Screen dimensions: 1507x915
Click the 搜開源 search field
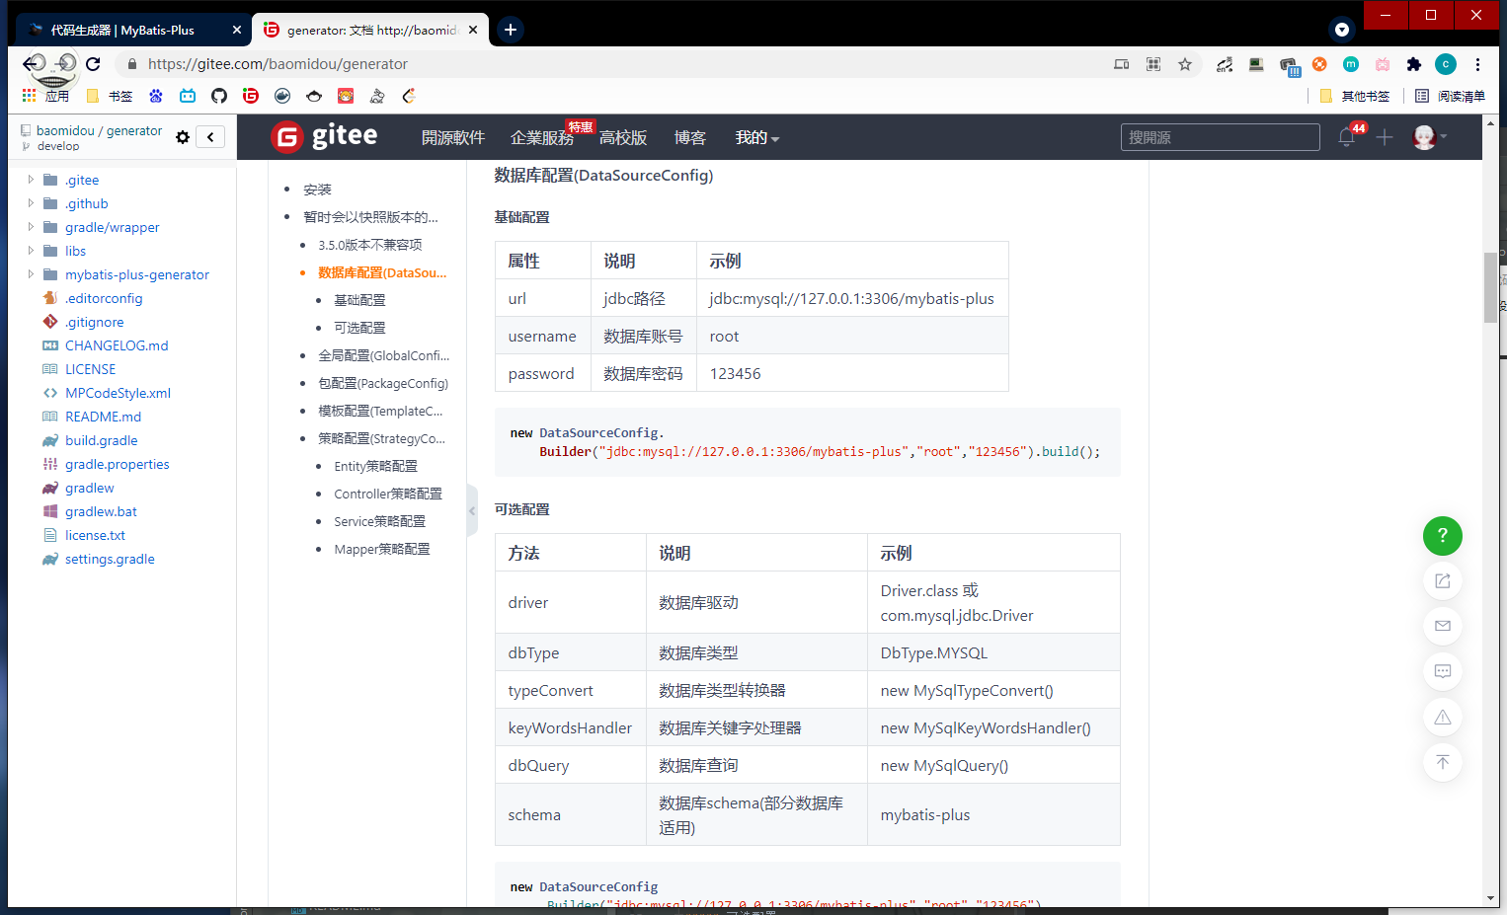coord(1220,137)
